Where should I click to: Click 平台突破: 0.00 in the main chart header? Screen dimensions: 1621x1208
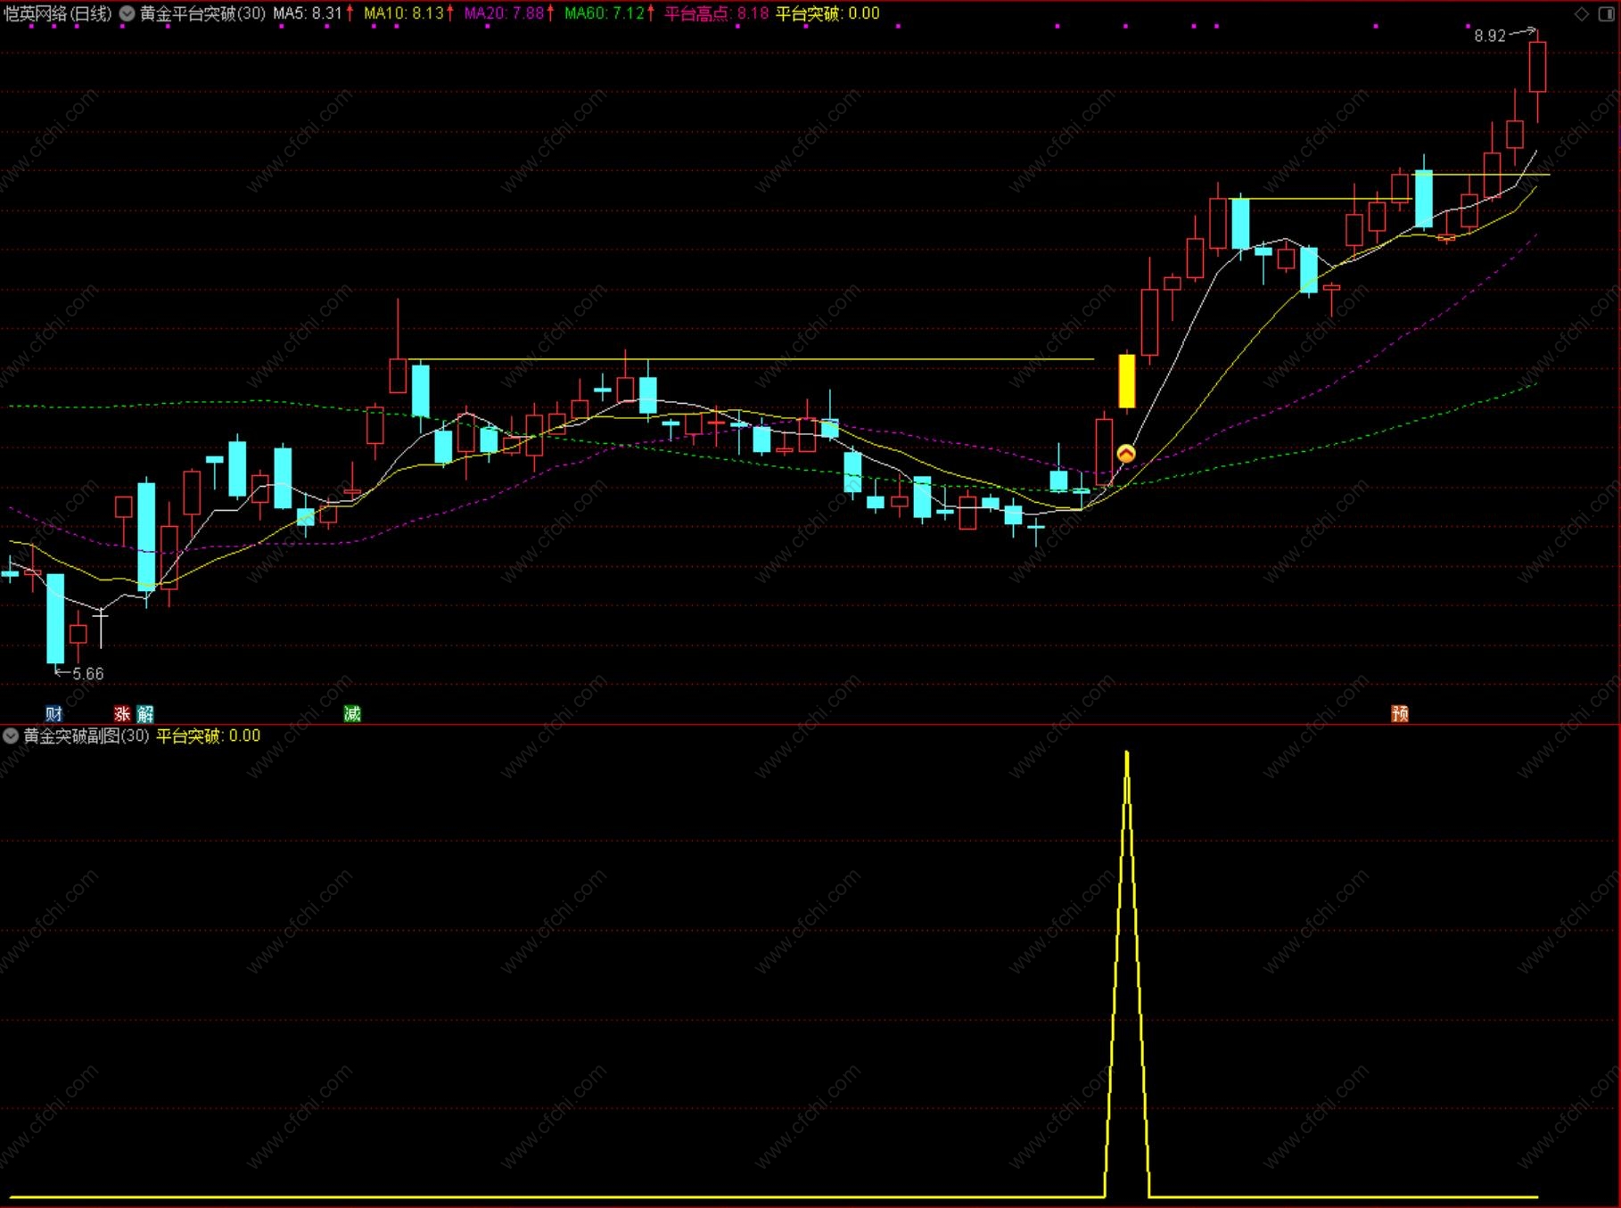click(827, 14)
